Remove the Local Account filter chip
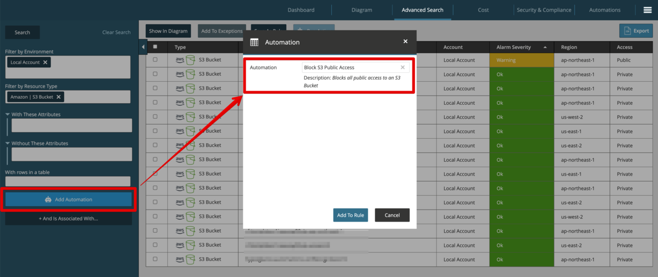The width and height of the screenshot is (658, 277). click(x=45, y=63)
